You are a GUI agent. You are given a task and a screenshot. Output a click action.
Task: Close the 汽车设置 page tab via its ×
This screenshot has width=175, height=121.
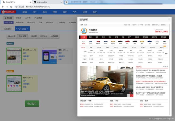(x=28, y=29)
